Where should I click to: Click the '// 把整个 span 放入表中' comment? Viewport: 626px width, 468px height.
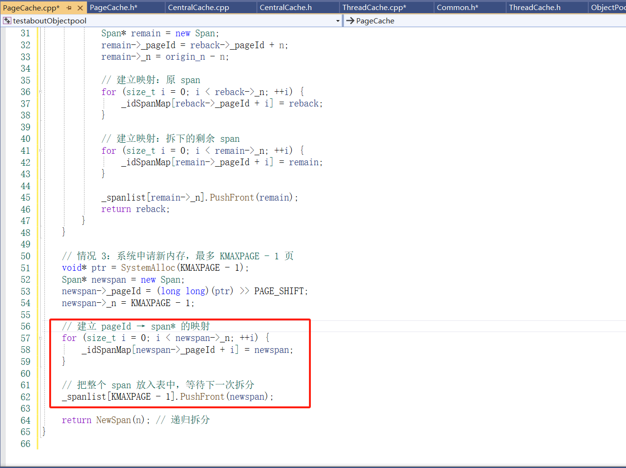158,385
